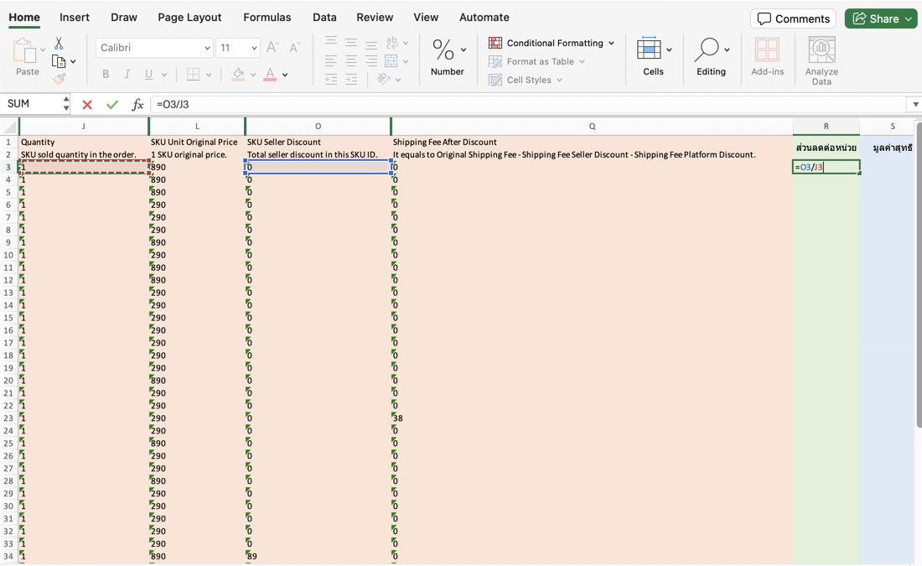Open Conditional Formatting menu

tap(551, 43)
